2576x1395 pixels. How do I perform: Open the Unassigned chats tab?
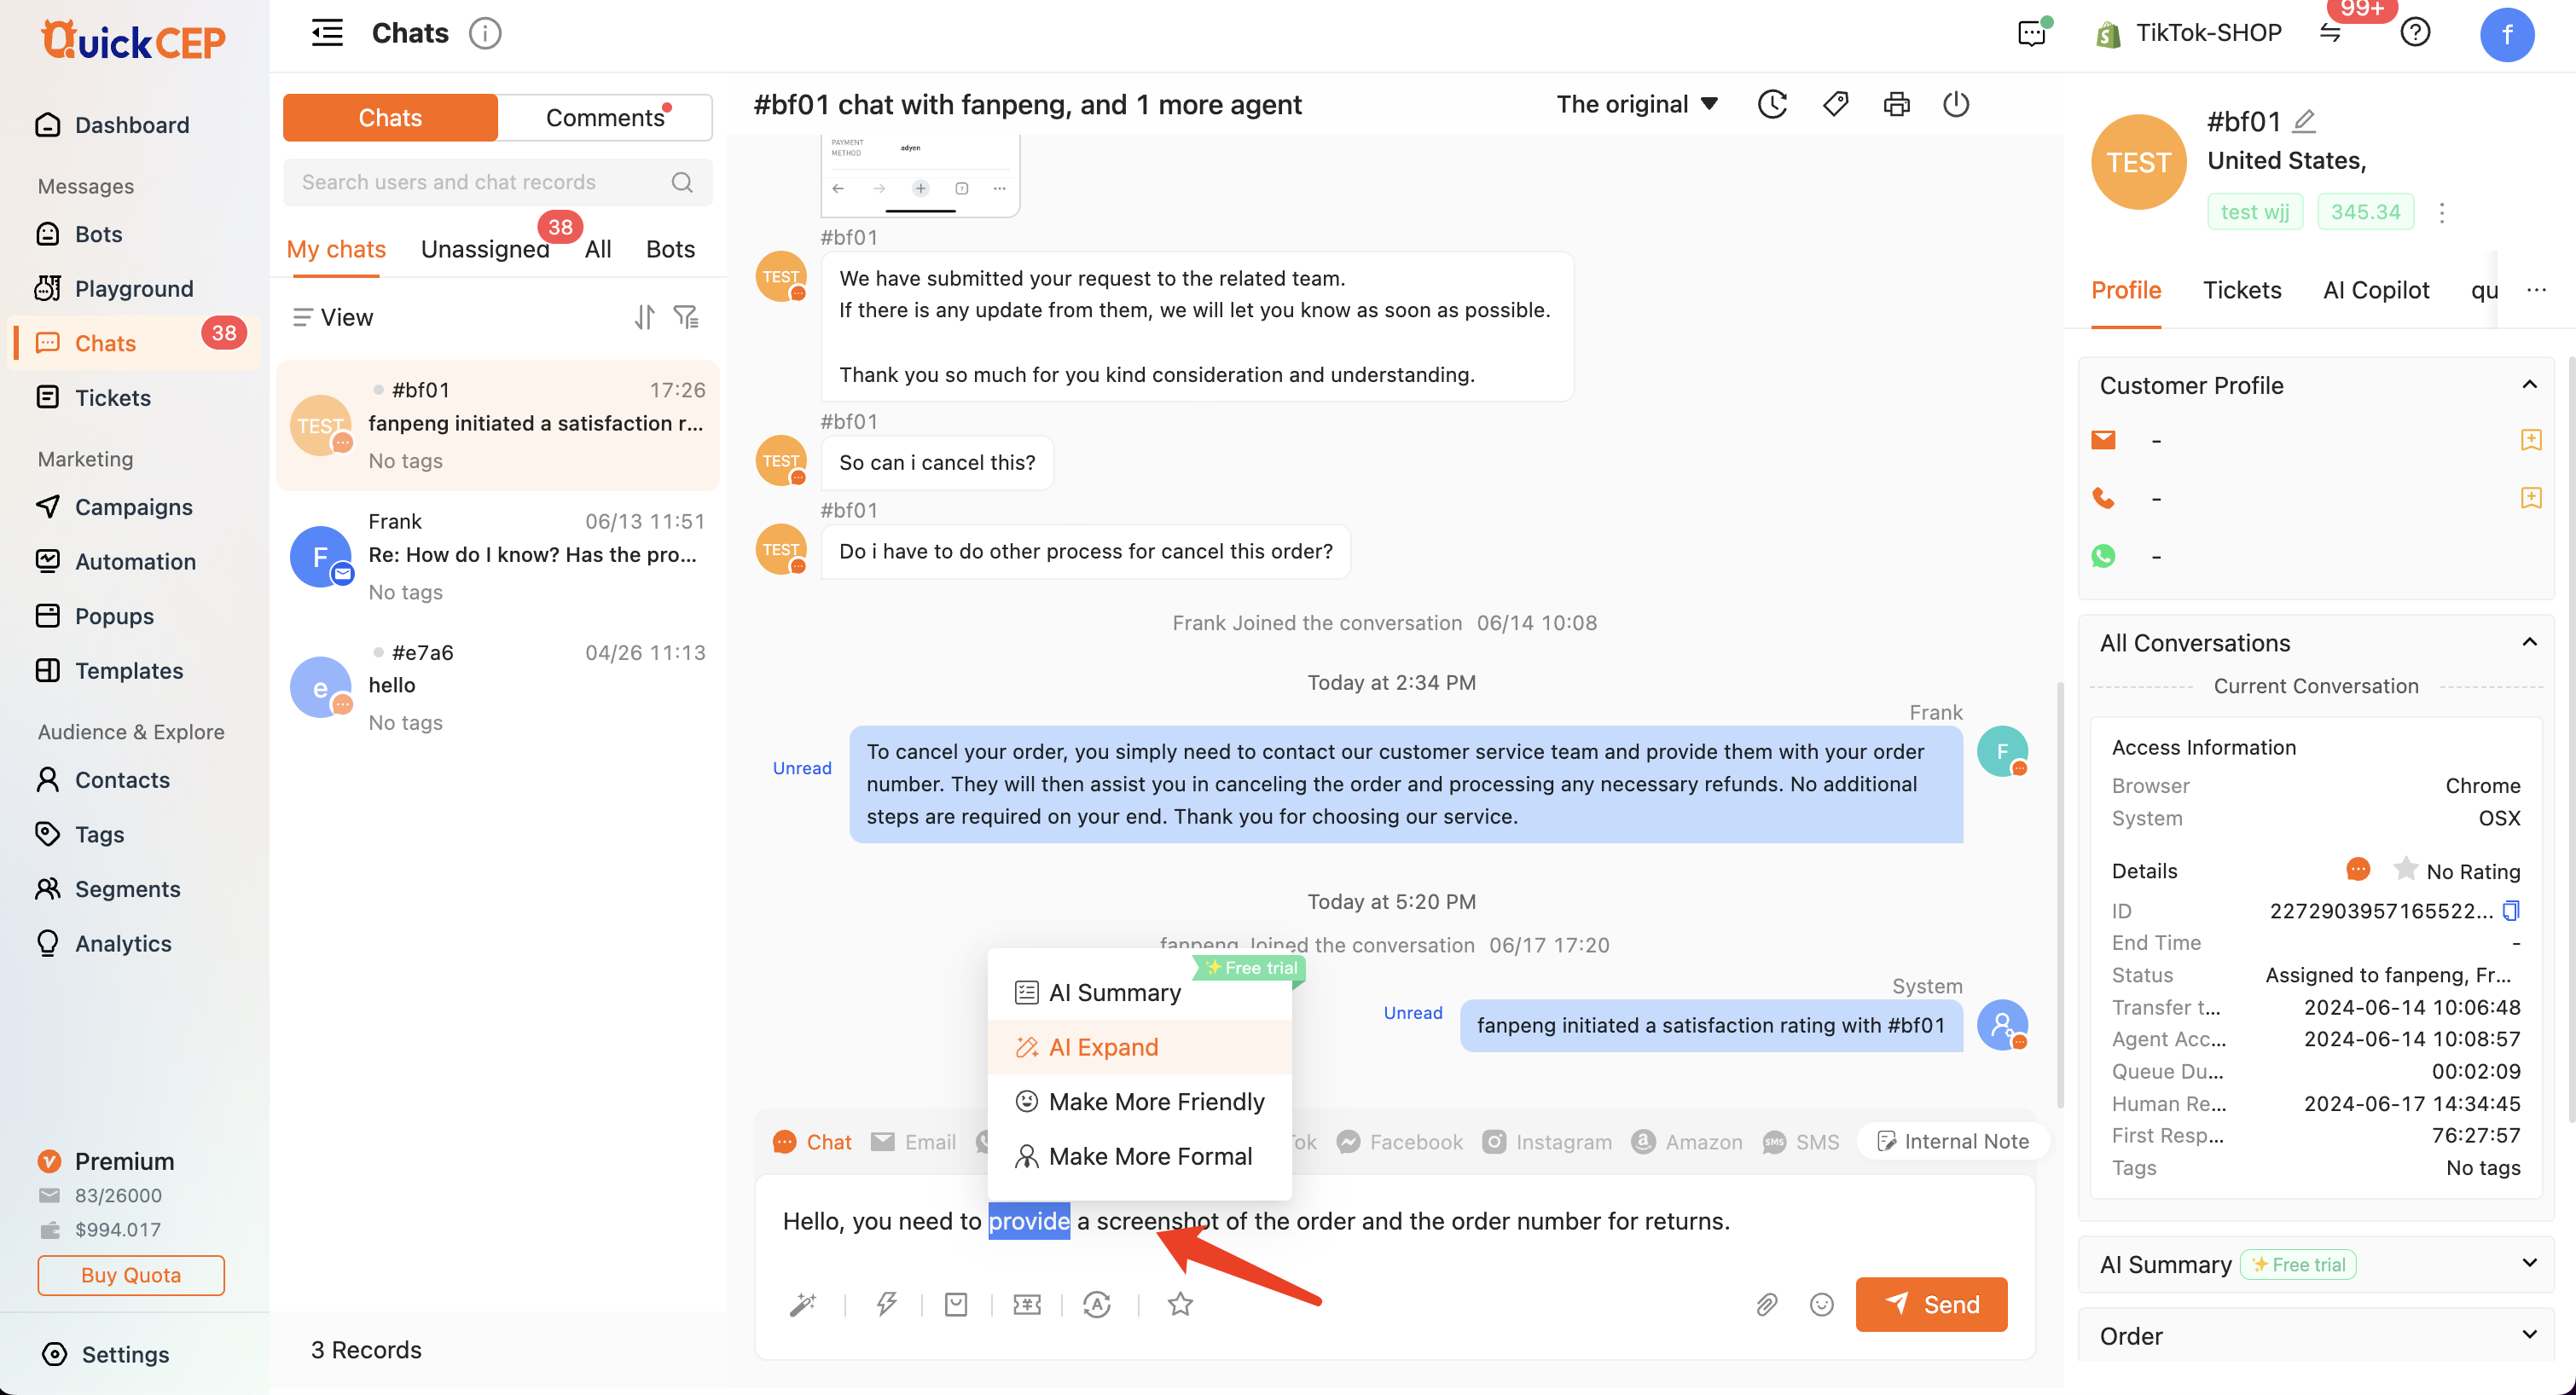pos(485,249)
